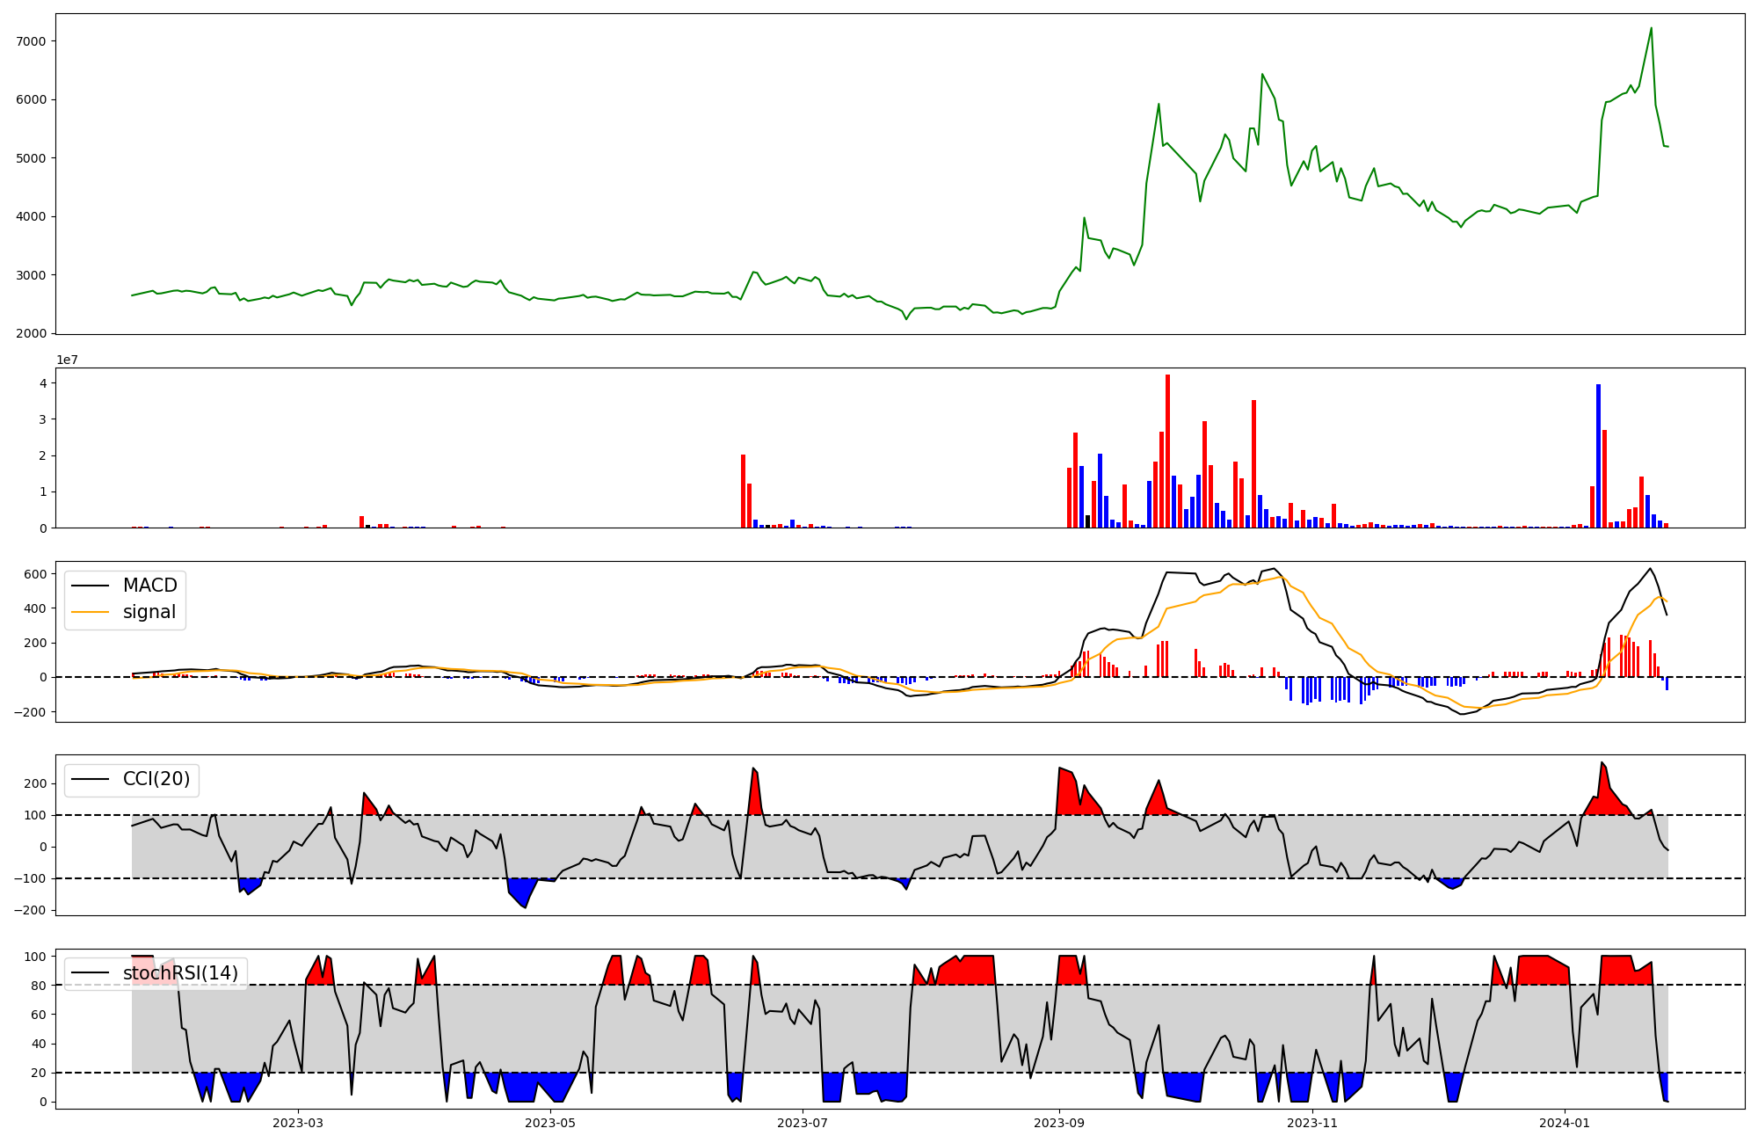Viewport: 1758px width, 1143px height.
Task: Click the 600 tick on MACD axis
Action: point(35,574)
